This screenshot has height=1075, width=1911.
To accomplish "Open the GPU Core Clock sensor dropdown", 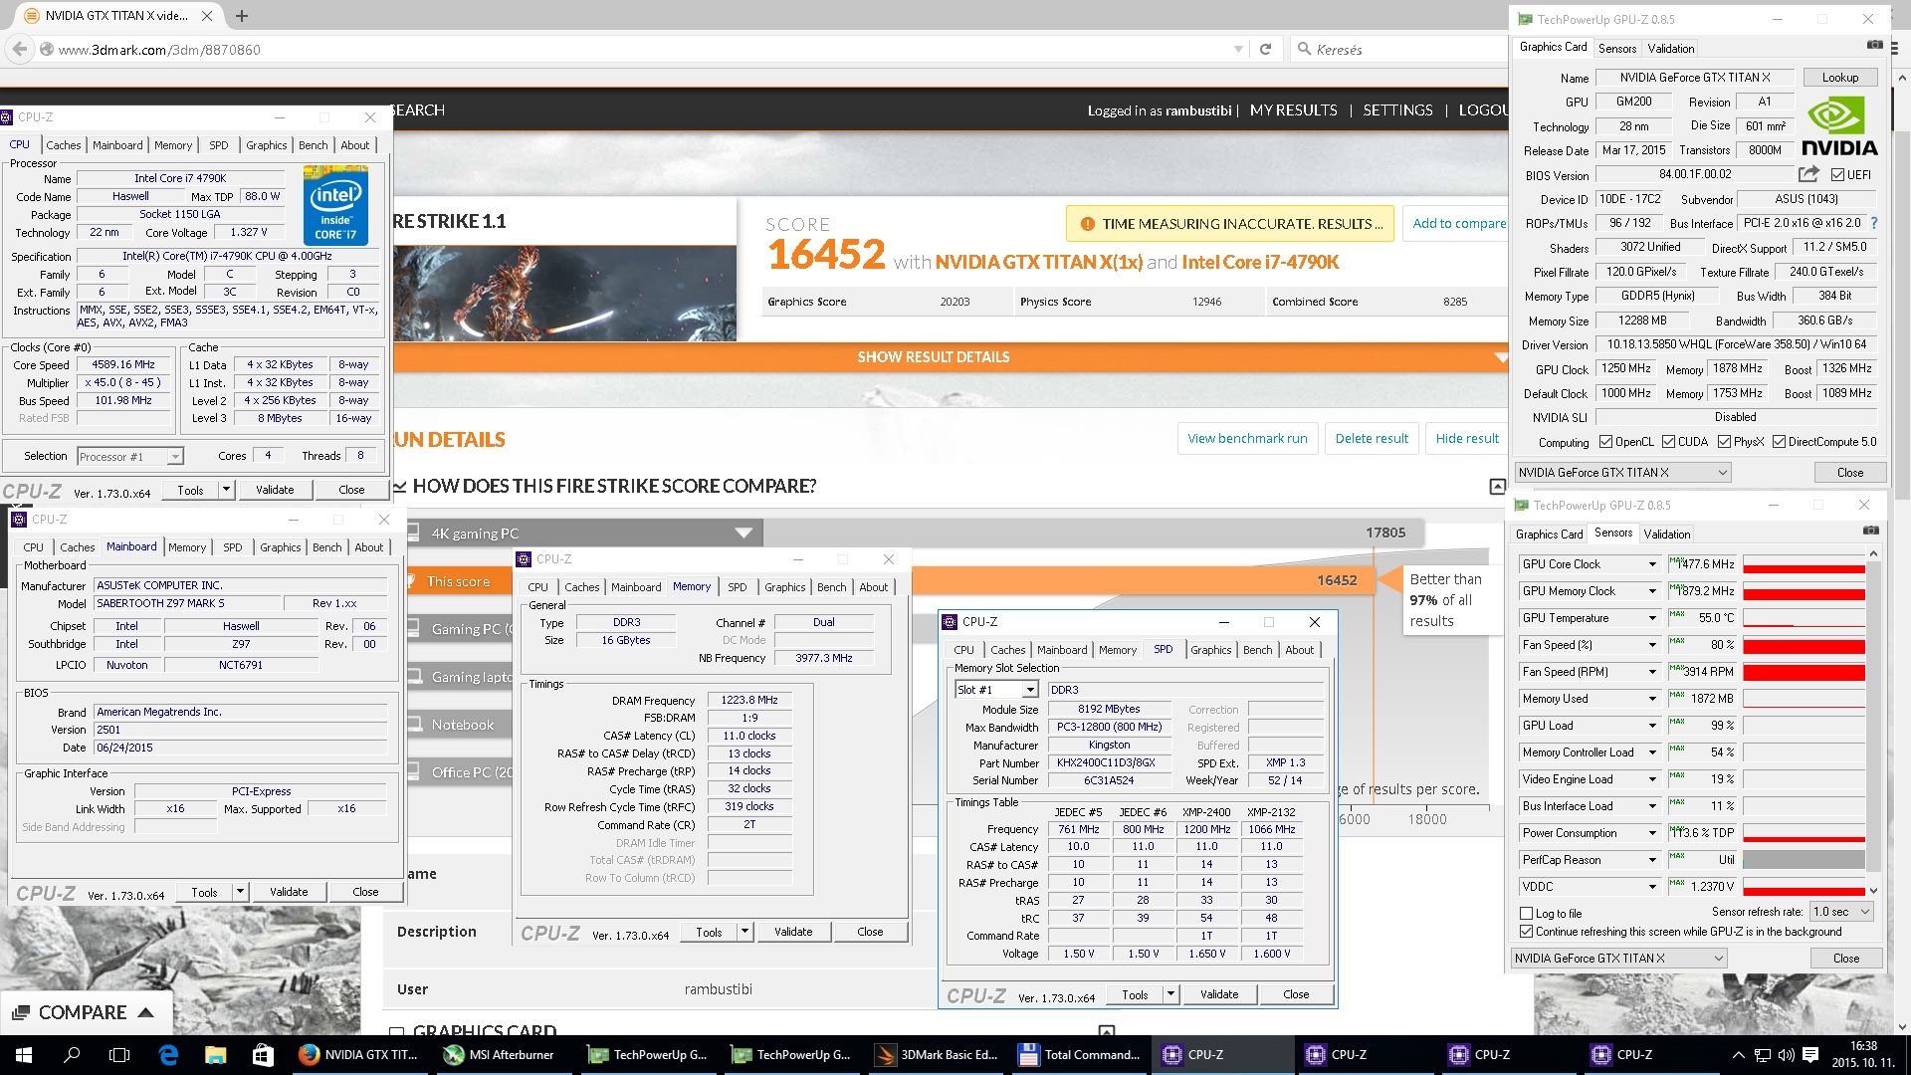I will click(x=1652, y=564).
